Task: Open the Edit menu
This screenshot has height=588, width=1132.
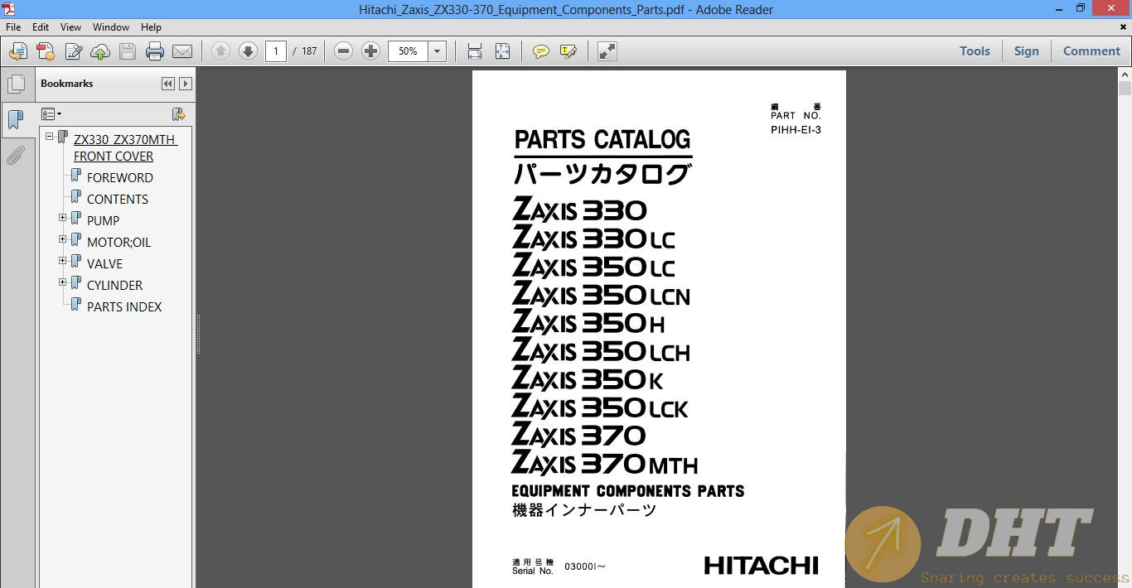Action: point(41,27)
